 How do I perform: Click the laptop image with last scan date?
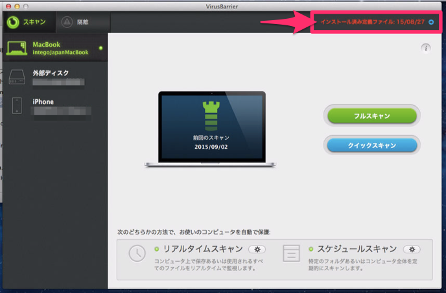click(x=210, y=129)
